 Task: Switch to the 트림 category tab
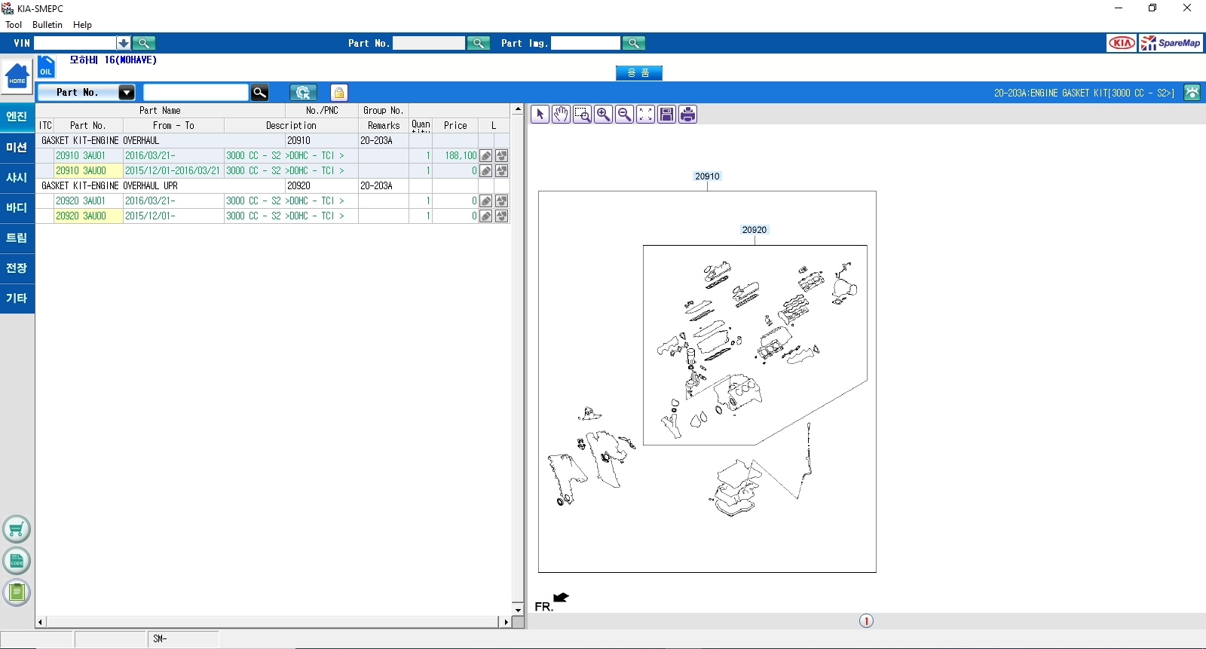click(x=17, y=238)
